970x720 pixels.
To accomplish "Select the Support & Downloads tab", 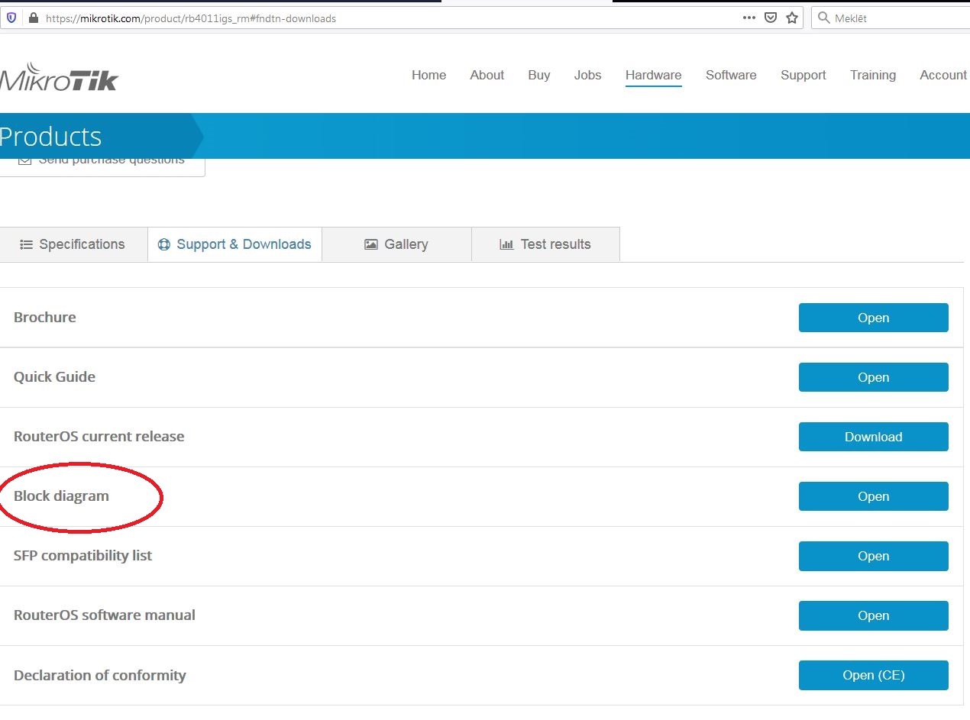I will pos(234,244).
